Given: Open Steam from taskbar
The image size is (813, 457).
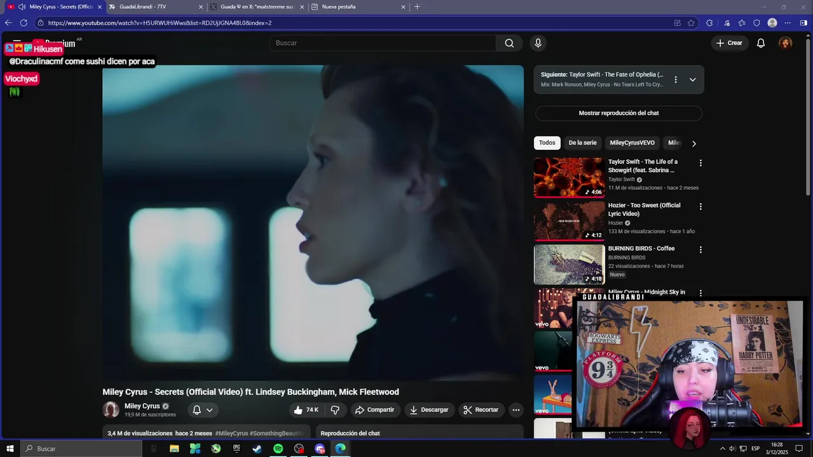Looking at the screenshot, I should point(257,449).
